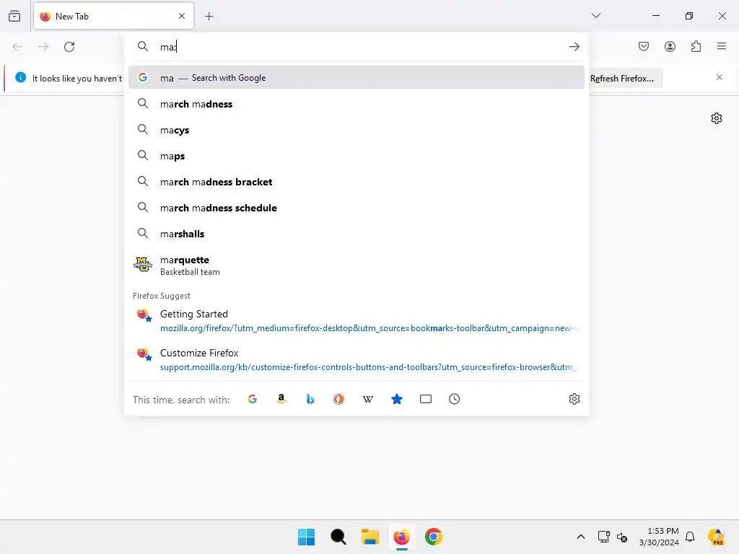The image size is (739, 554).
Task: Open a new tab with plus button
Action: point(209,17)
